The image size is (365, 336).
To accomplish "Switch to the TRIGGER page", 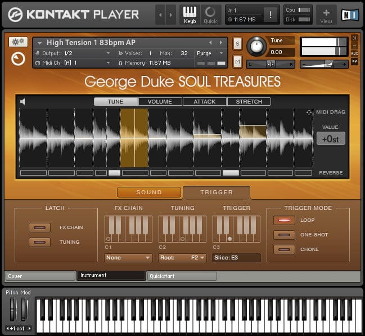I will (217, 192).
